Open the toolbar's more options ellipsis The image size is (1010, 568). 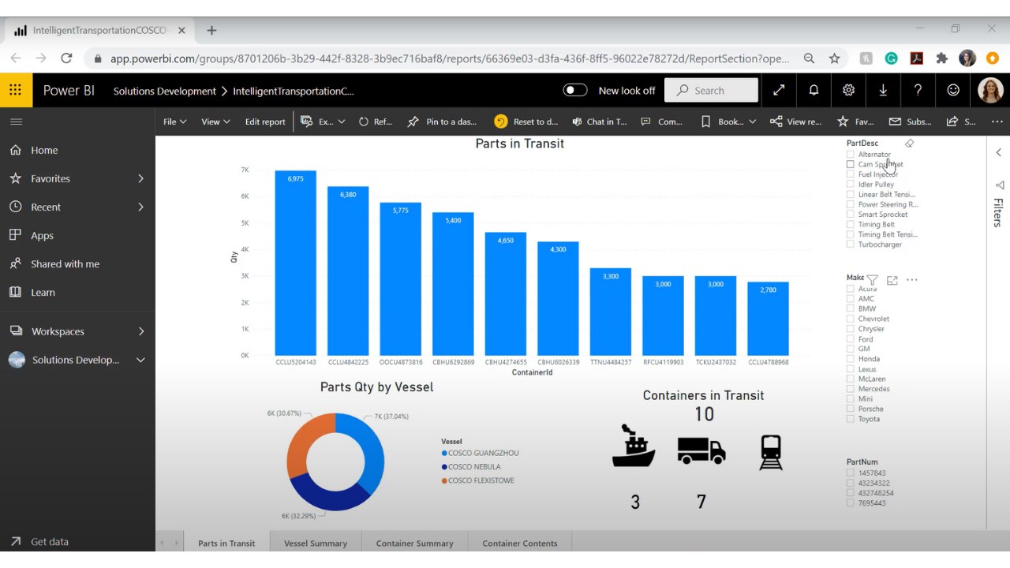pos(997,121)
